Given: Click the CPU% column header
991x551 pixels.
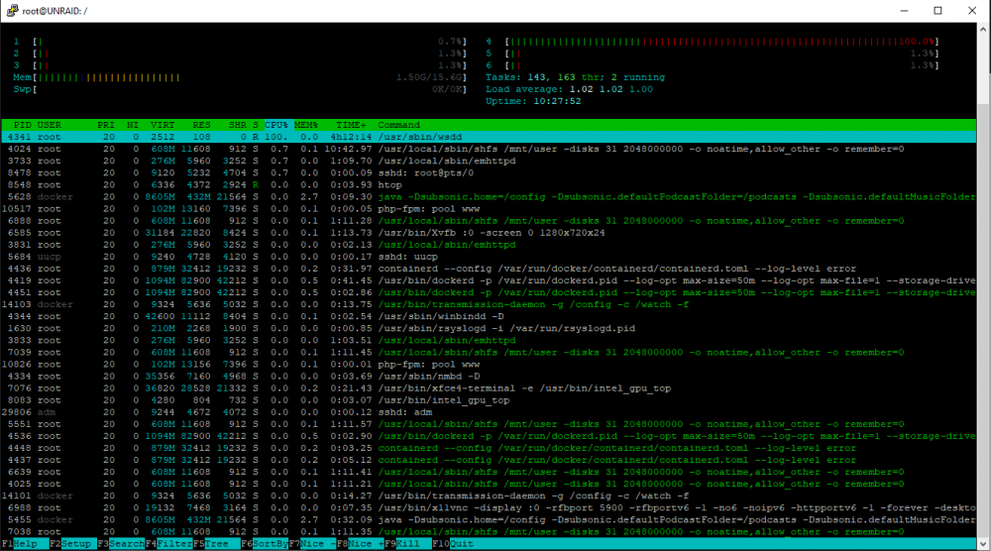Looking at the screenshot, I should point(276,125).
